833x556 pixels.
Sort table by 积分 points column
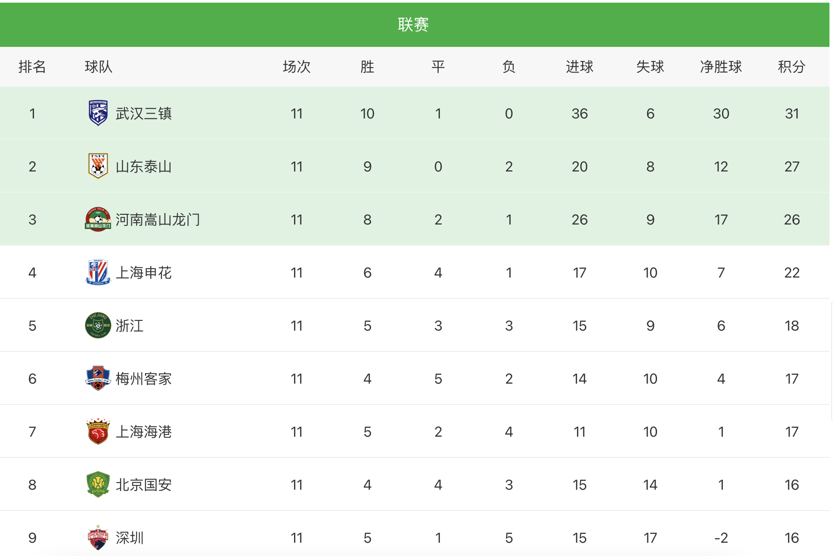coord(791,67)
